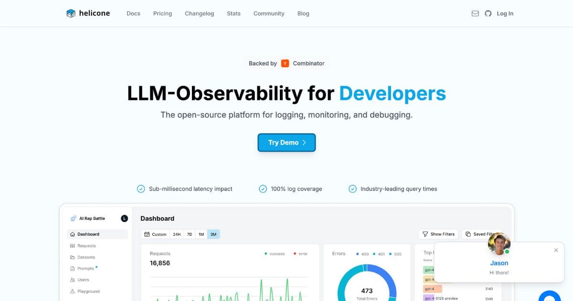Click the Users people icon

coord(73,280)
